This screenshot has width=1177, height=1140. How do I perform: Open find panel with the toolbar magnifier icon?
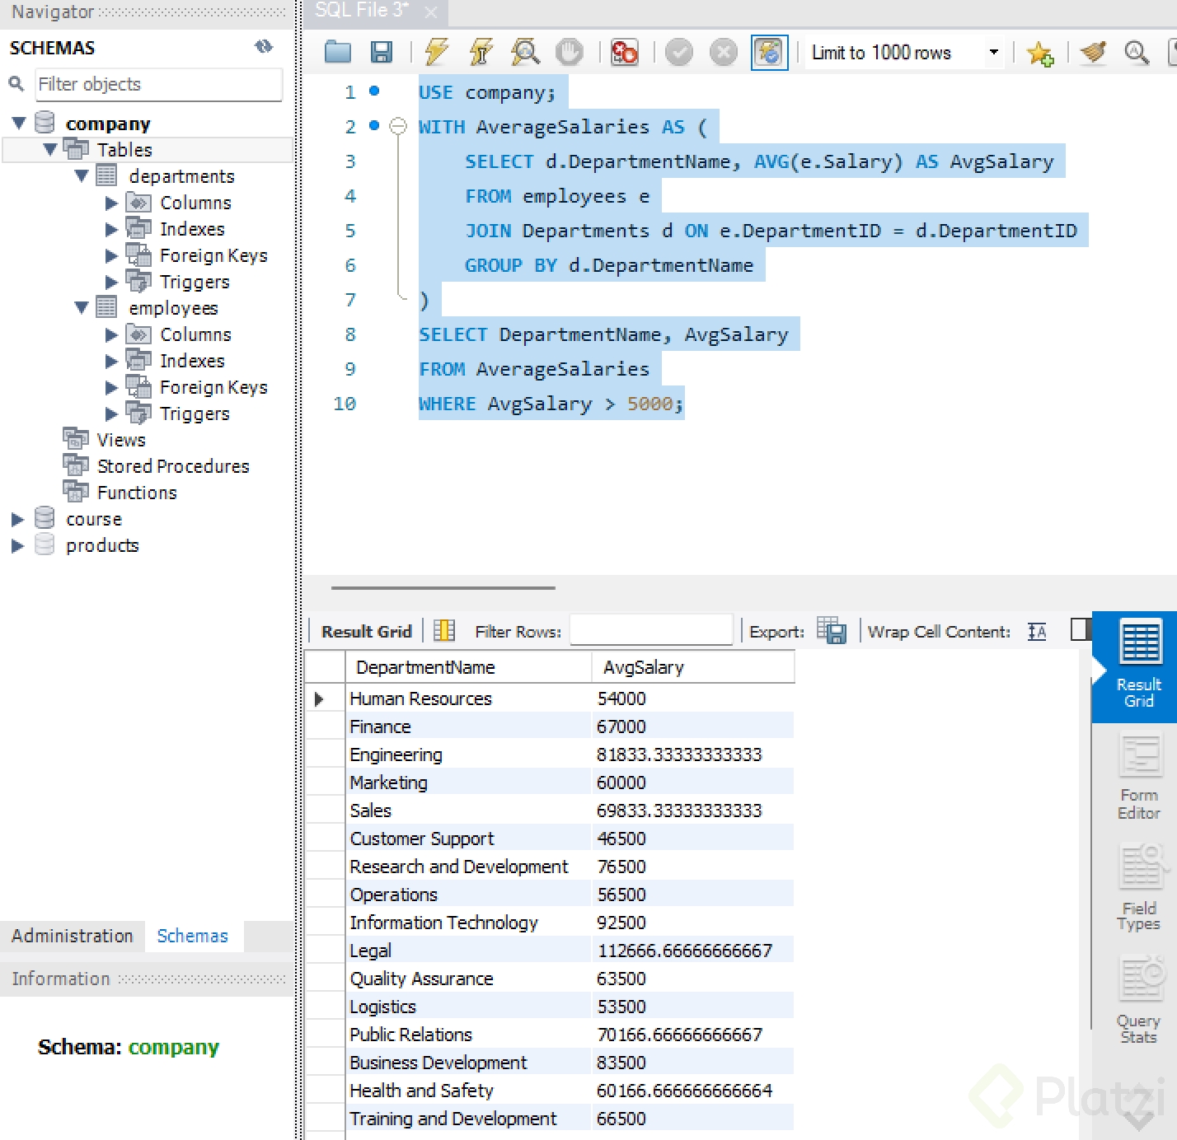click(x=1137, y=53)
